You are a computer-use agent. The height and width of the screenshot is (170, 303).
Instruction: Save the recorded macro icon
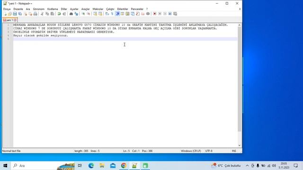click(175, 14)
